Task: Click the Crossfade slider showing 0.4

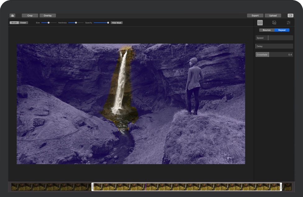Action: pyautogui.click(x=274, y=55)
